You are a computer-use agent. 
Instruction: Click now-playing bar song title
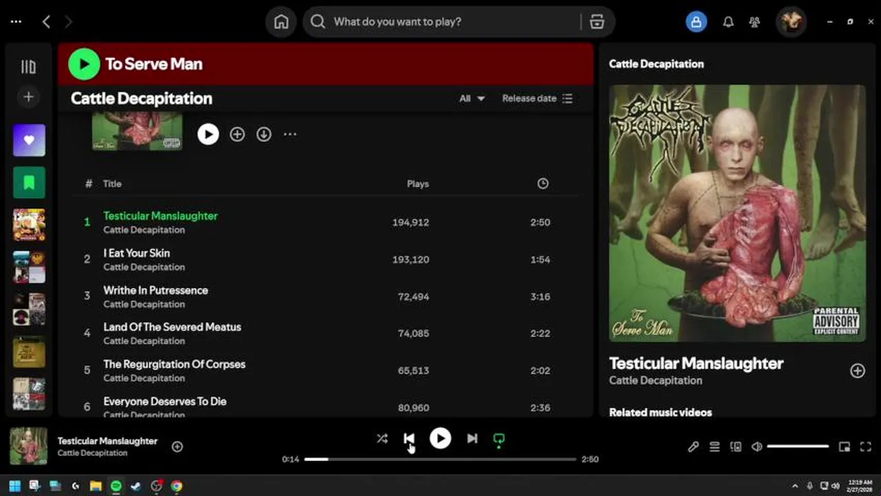click(108, 441)
